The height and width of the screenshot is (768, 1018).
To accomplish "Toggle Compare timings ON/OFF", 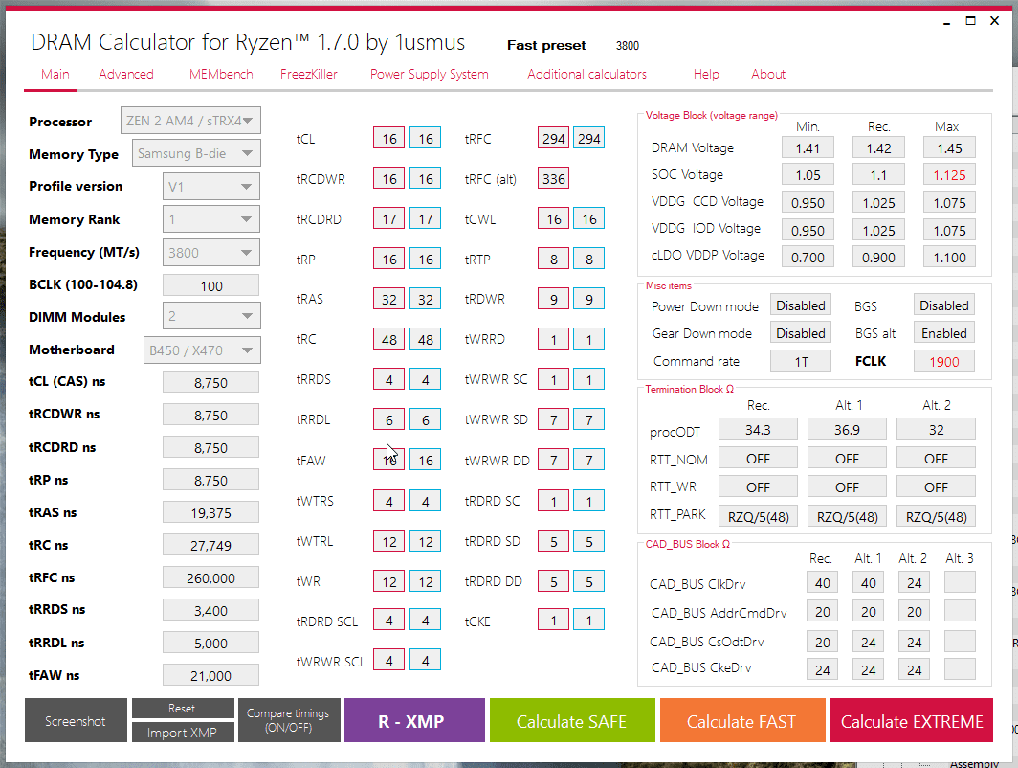I will (288, 720).
